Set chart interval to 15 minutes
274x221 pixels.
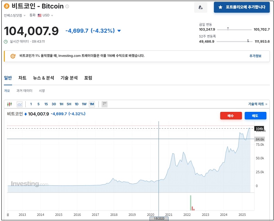46,104
